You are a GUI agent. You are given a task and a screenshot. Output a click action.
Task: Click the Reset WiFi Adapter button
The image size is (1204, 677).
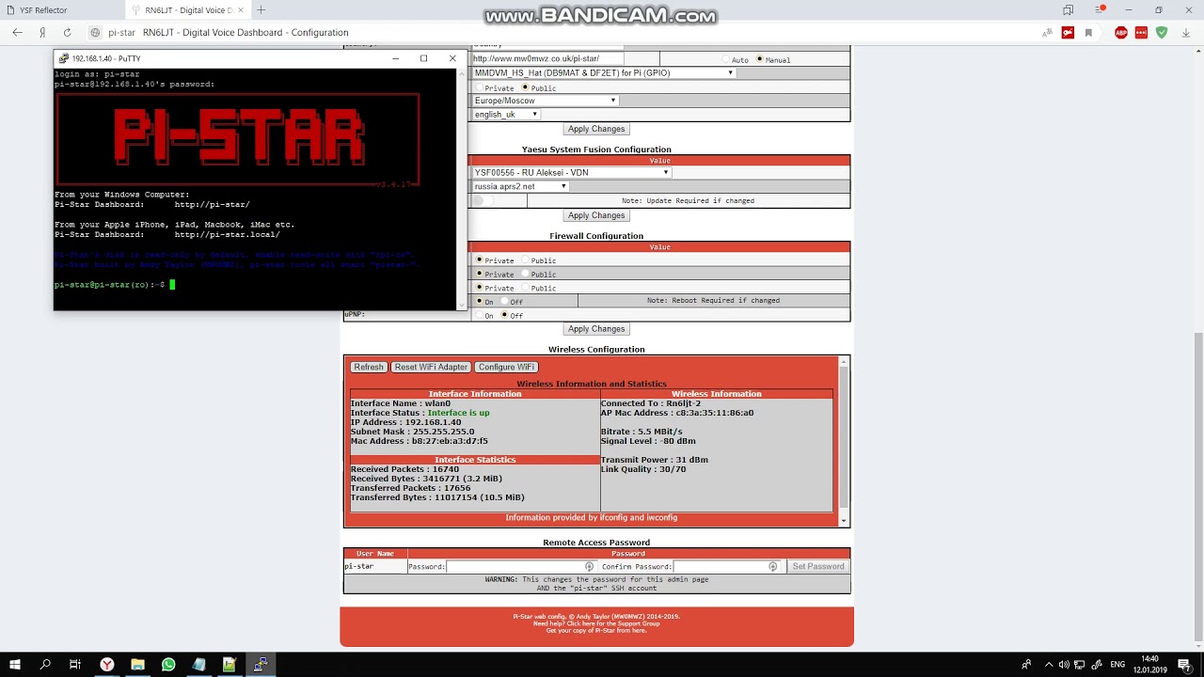tap(431, 367)
